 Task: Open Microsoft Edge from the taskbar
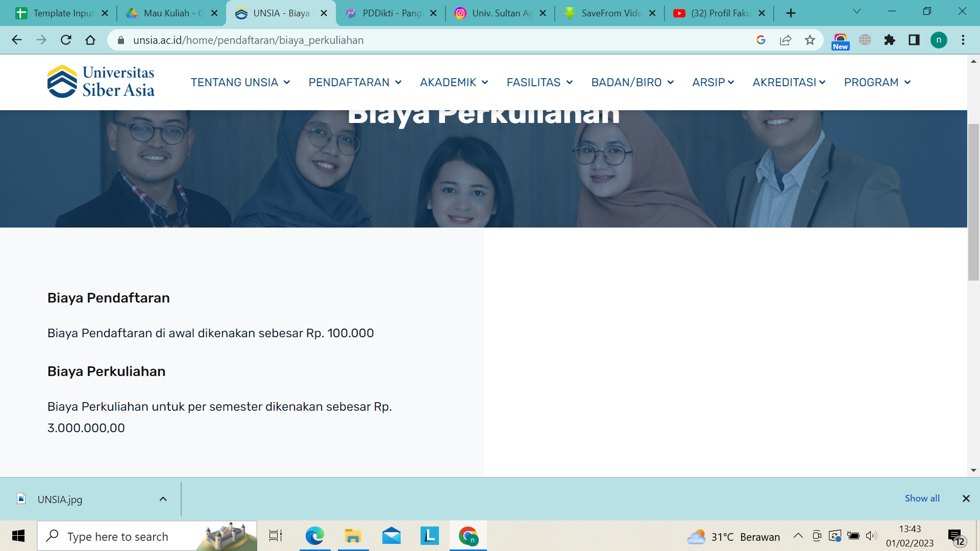click(x=314, y=536)
